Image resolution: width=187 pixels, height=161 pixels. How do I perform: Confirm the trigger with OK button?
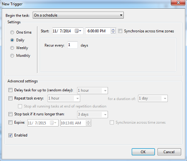[143, 152]
